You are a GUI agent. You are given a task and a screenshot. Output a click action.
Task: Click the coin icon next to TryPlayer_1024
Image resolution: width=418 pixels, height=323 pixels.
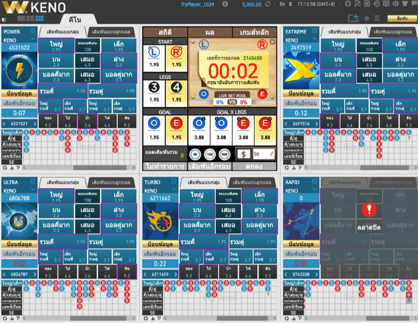click(x=225, y=4)
